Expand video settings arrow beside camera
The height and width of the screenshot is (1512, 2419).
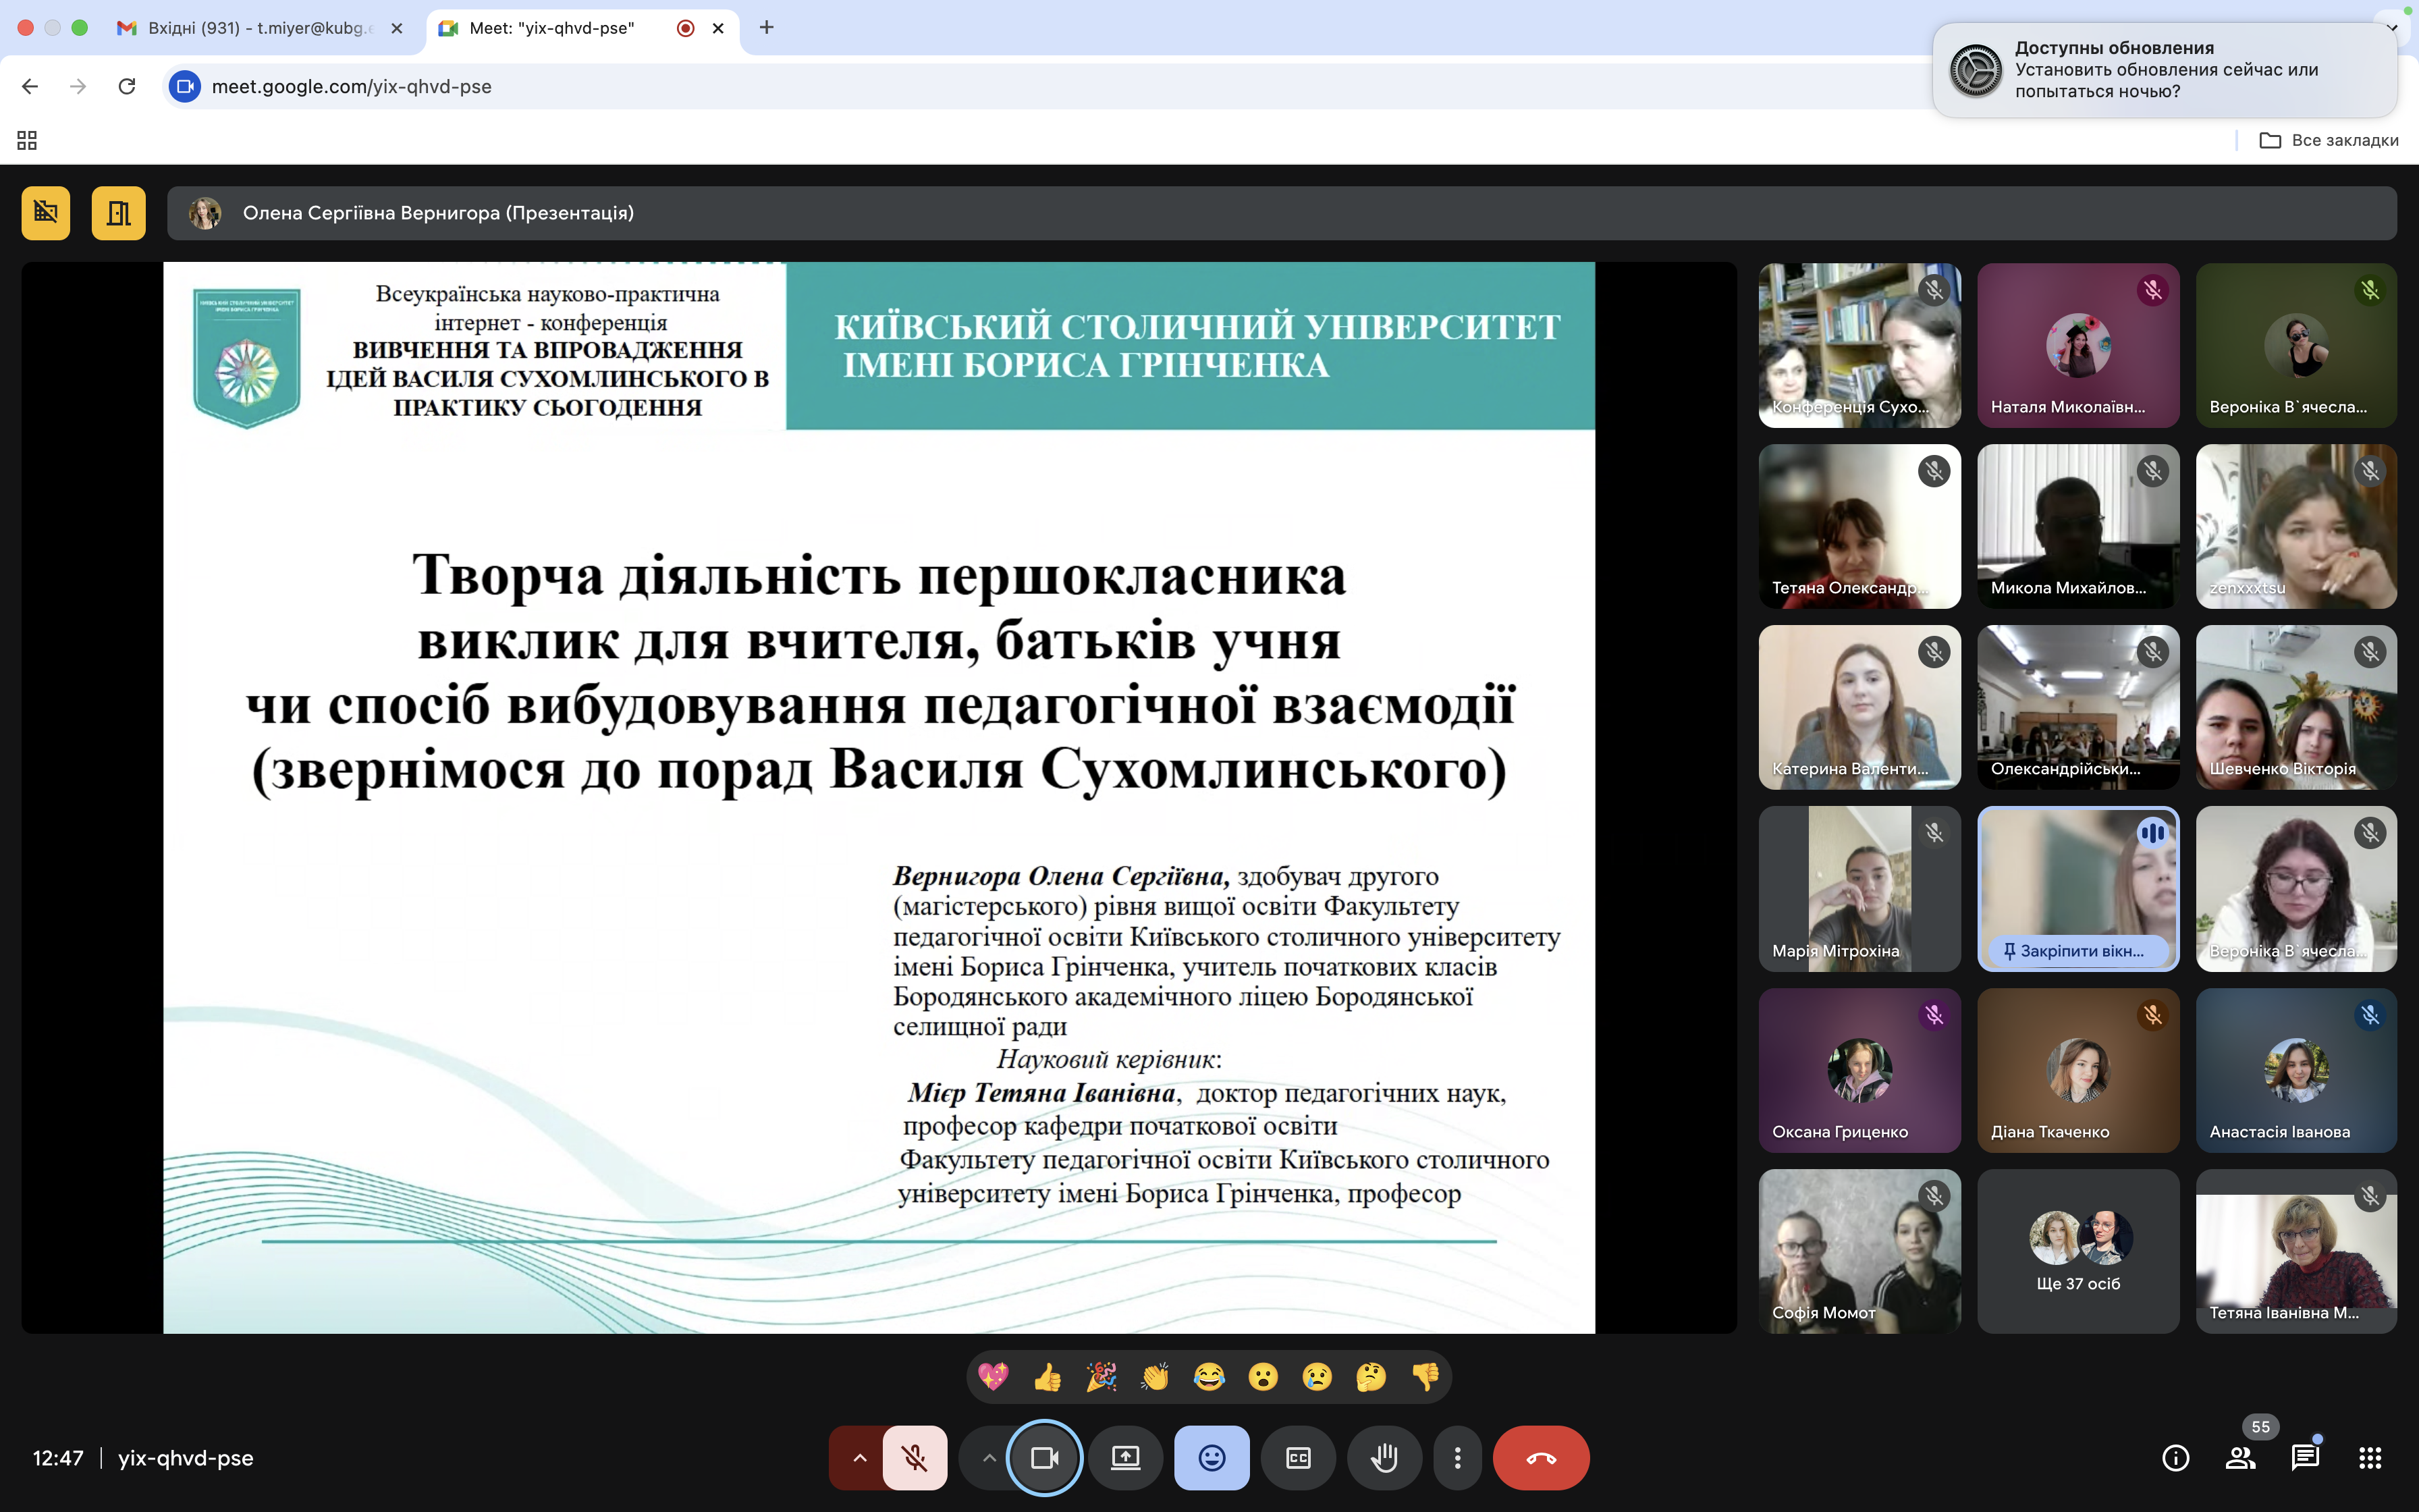(987, 1458)
